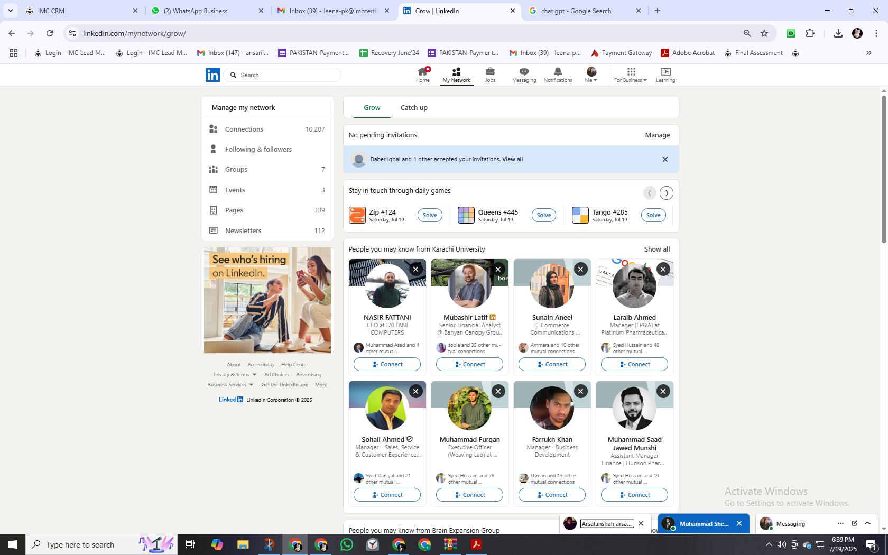Dismiss the Sohail Ahmed suggestion card
The image size is (888, 555).
415,391
